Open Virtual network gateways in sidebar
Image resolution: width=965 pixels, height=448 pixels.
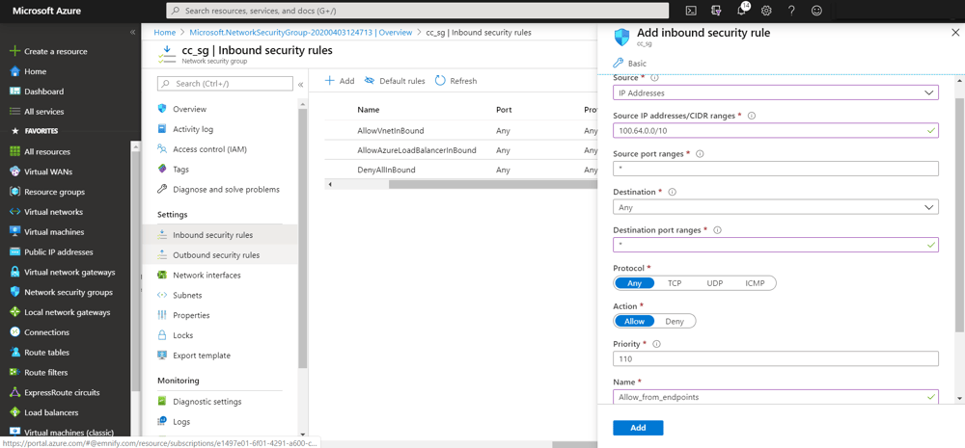point(69,273)
